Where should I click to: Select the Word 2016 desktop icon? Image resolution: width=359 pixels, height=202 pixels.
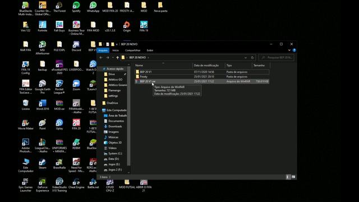[x=43, y=105]
